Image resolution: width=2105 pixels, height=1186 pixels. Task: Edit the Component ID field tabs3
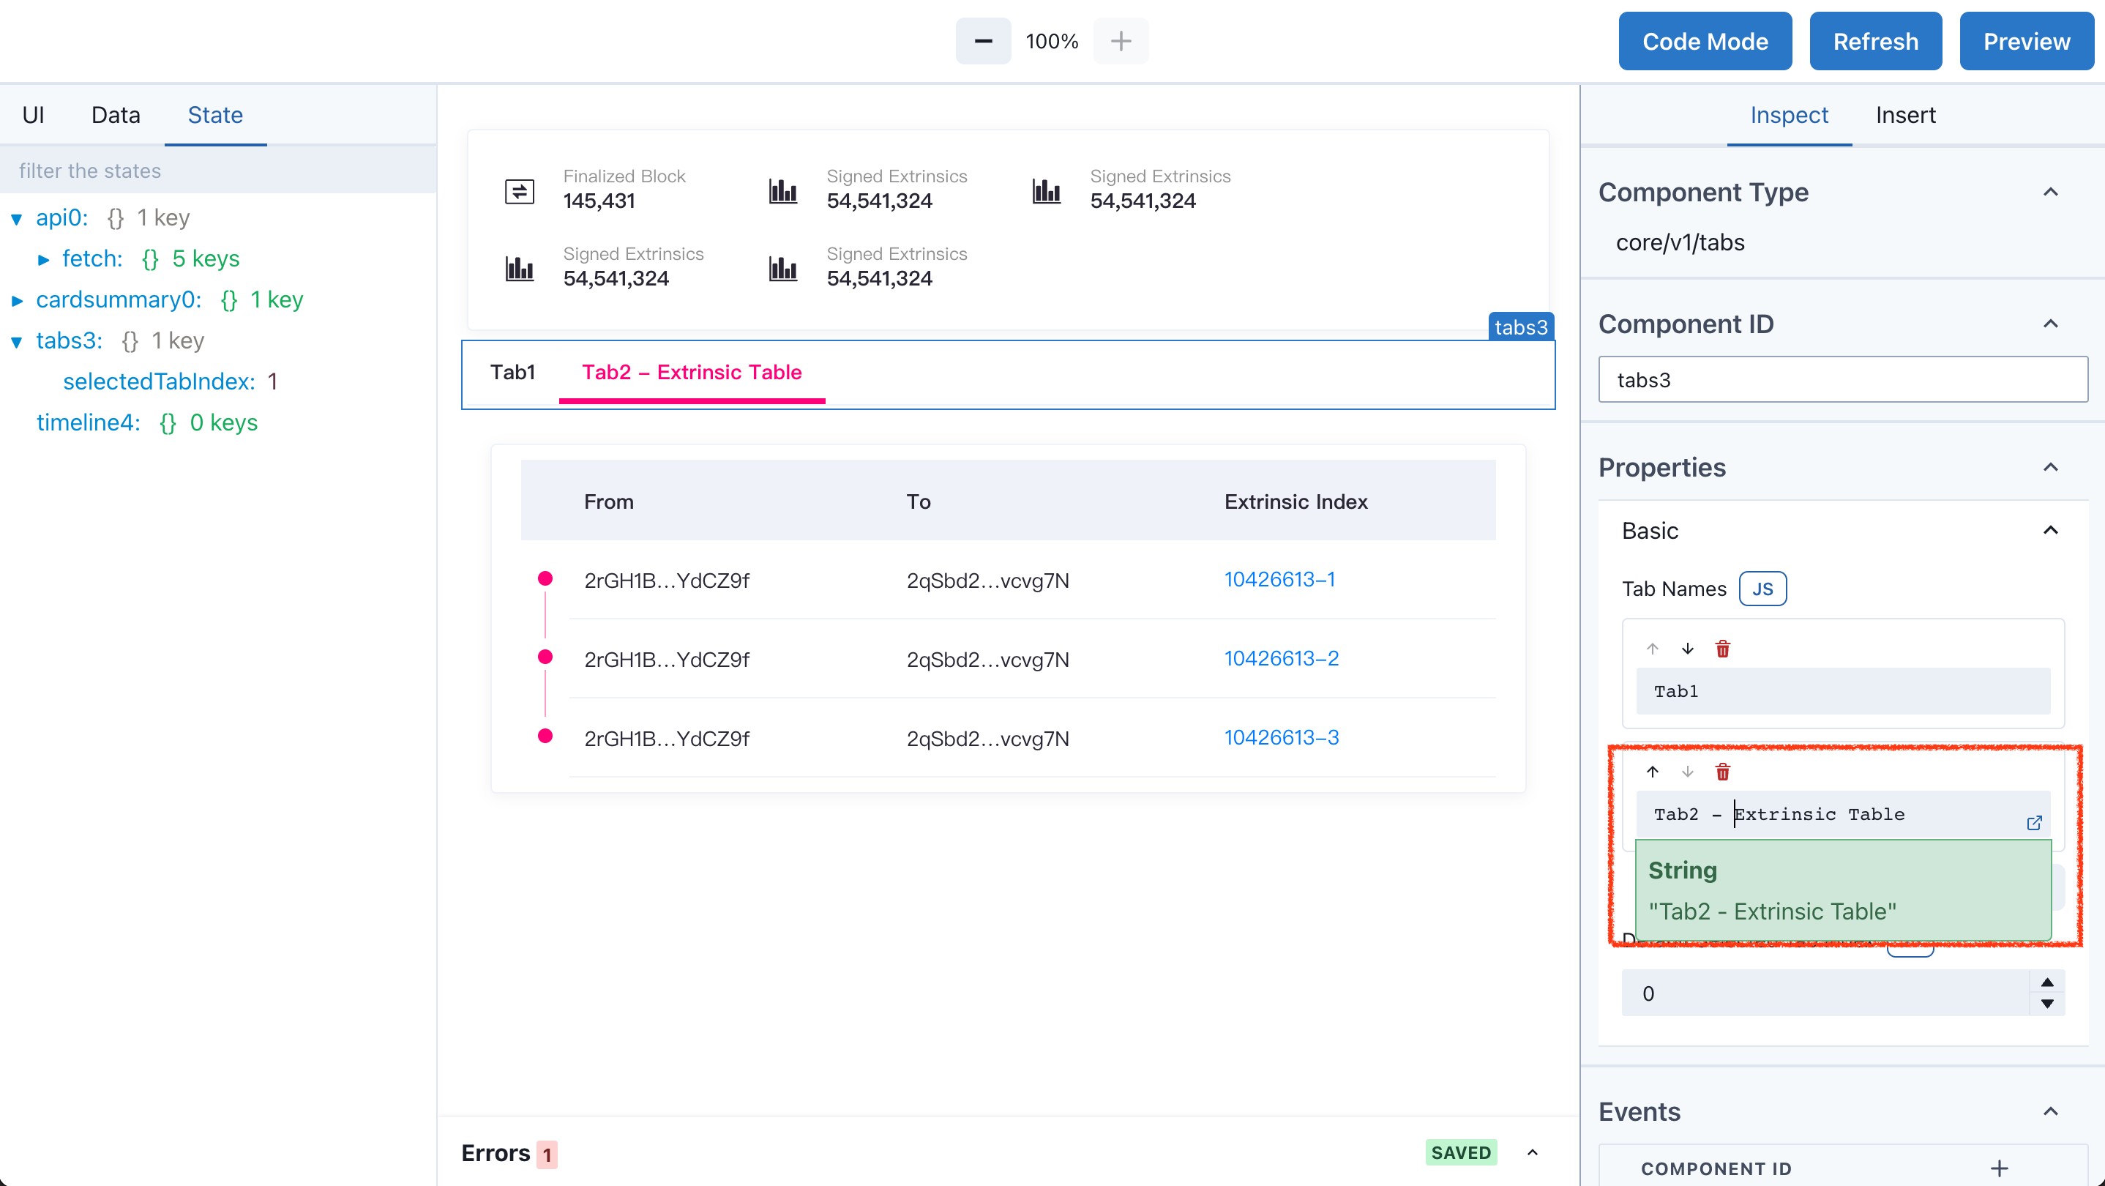[x=1843, y=379]
